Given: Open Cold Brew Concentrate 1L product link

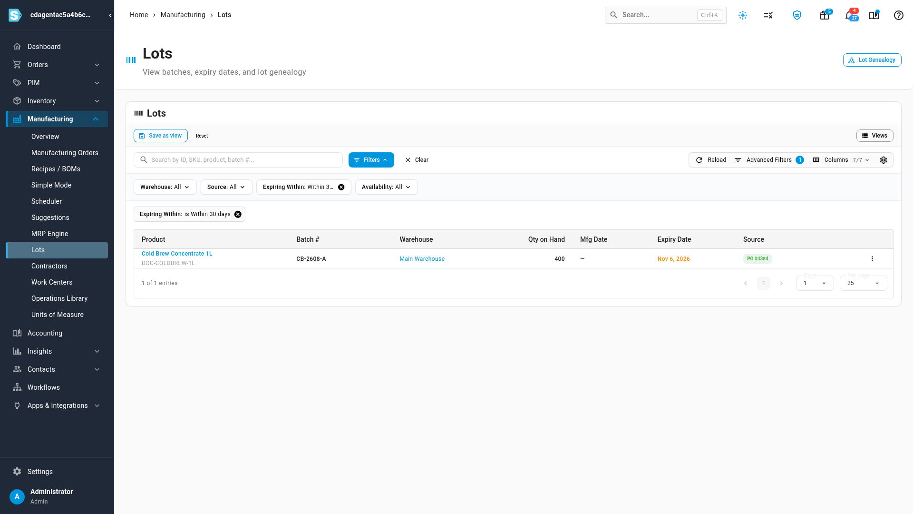Looking at the screenshot, I should click(x=177, y=254).
